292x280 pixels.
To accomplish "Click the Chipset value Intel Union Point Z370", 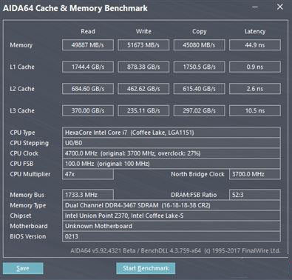I will (x=172, y=216).
